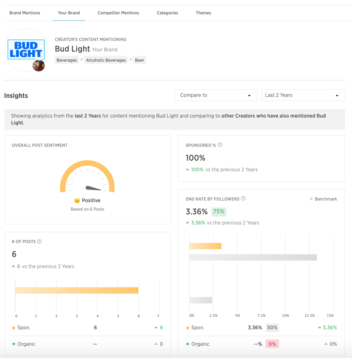Click the # of Posts help icon

coord(39,242)
